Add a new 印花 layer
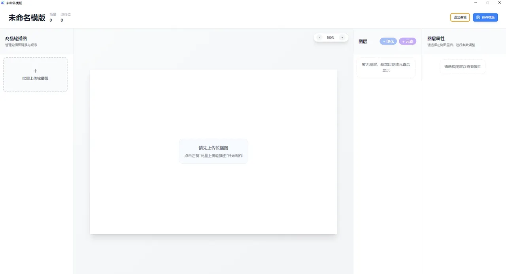The height and width of the screenshot is (274, 506). tap(388, 41)
